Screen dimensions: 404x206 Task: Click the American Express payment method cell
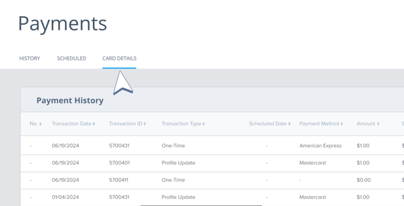320,146
